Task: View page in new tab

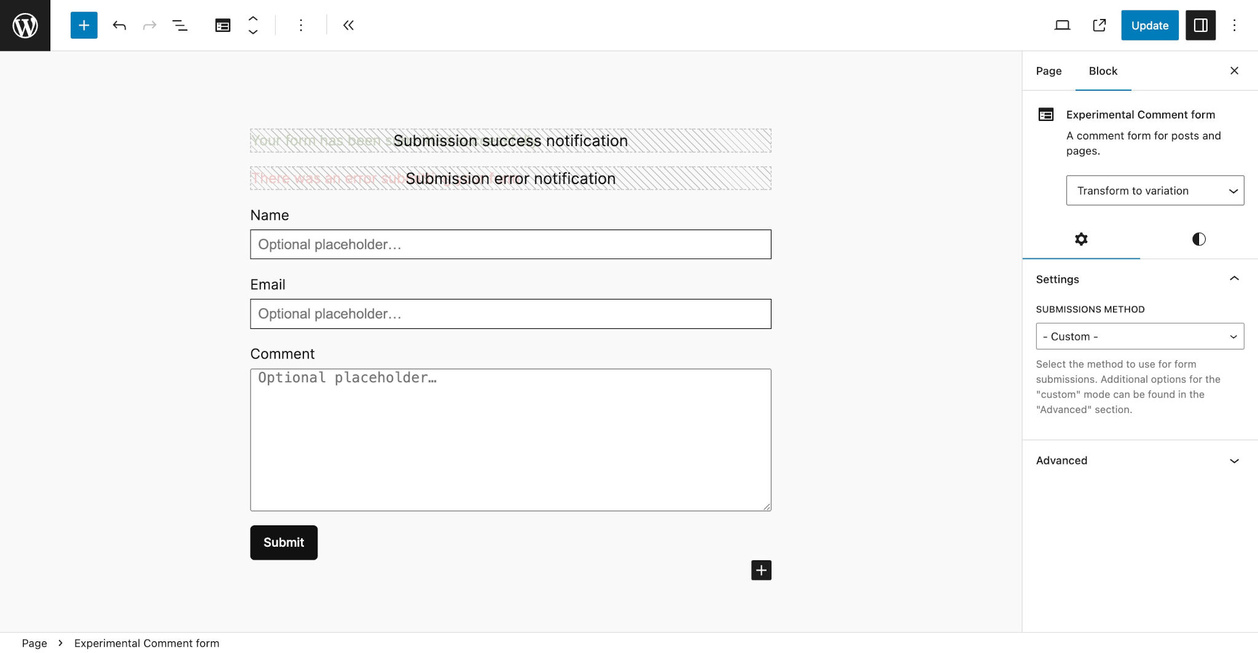Action: tap(1100, 25)
